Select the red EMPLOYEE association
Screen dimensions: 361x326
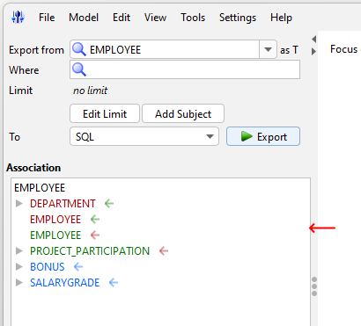[55, 220]
